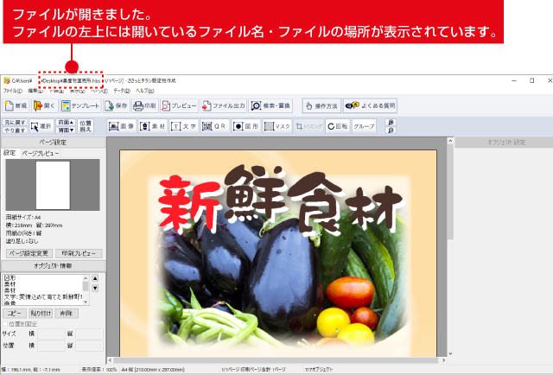Viewport: 553px width, 375px height.
Task: Open the 表示(V) menu
Action: coord(77,91)
